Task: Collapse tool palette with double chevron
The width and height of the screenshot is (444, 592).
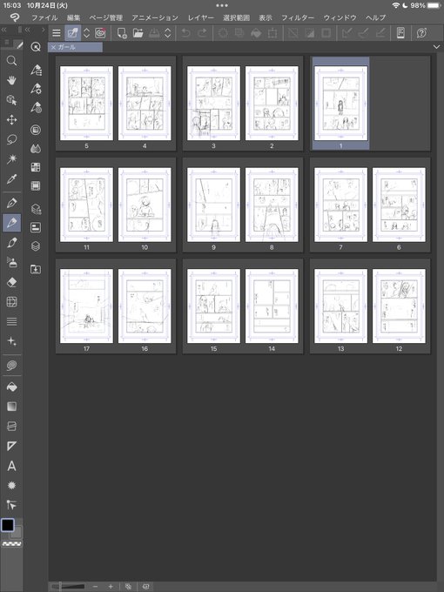Action: coord(3,30)
